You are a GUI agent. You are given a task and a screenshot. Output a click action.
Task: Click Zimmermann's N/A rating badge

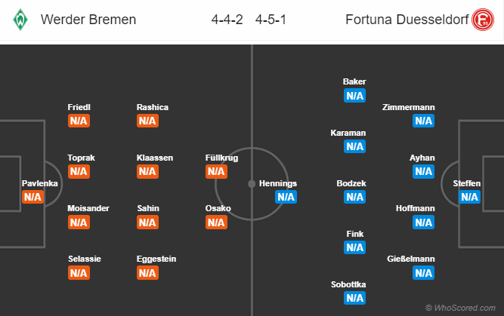click(x=423, y=121)
